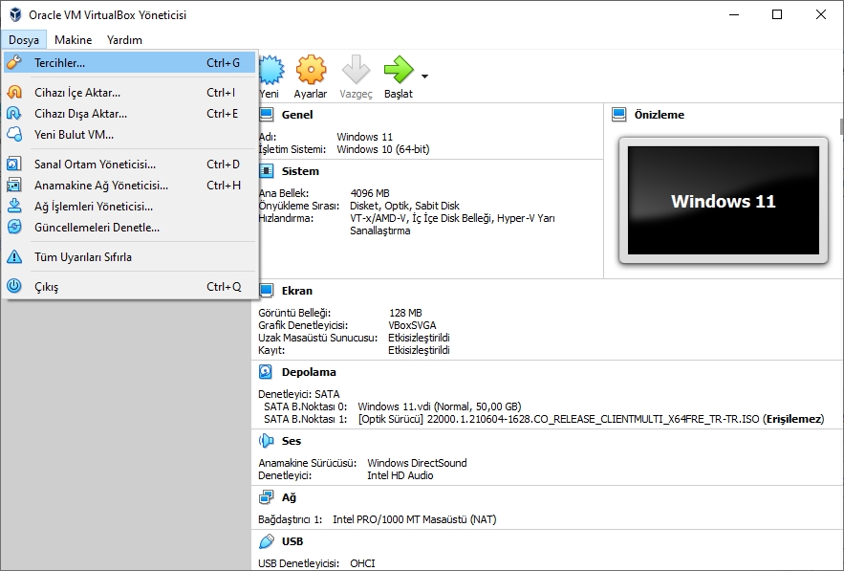Click the Önizleme panel heading
The width and height of the screenshot is (844, 571).
pos(660,115)
